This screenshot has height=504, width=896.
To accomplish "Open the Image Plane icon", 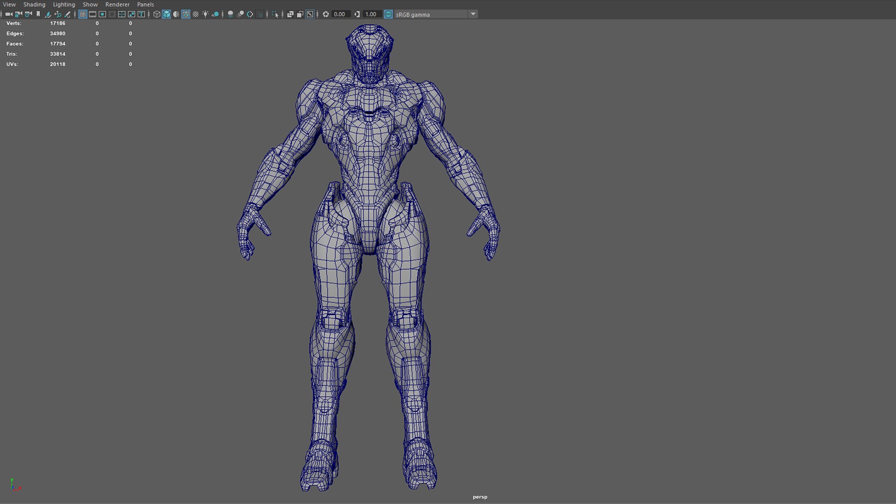I will 48,14.
